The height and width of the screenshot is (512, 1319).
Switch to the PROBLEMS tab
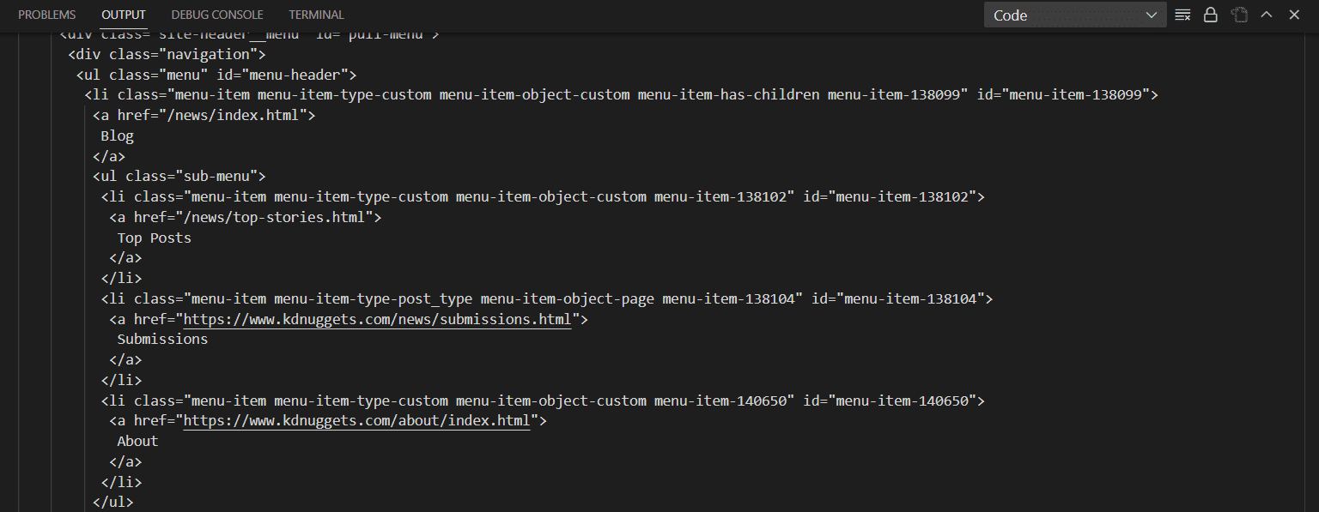[x=47, y=15]
